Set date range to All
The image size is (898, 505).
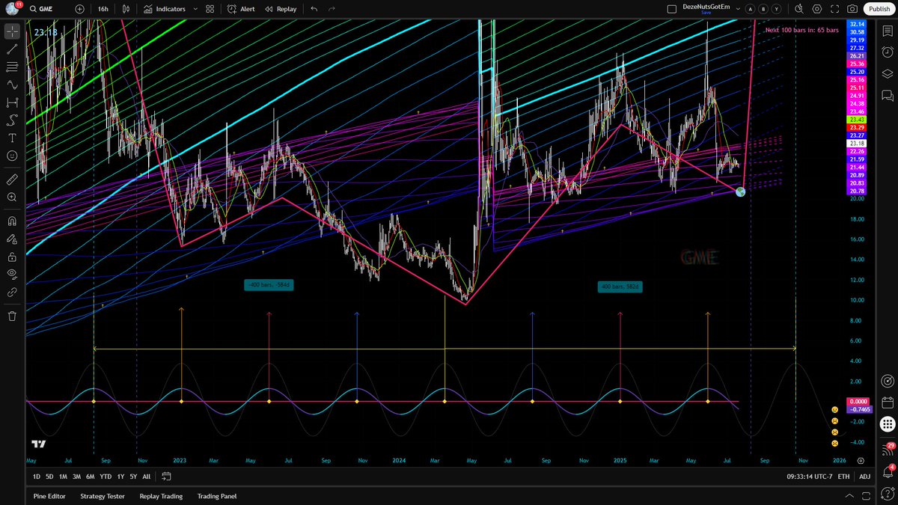[x=146, y=477]
